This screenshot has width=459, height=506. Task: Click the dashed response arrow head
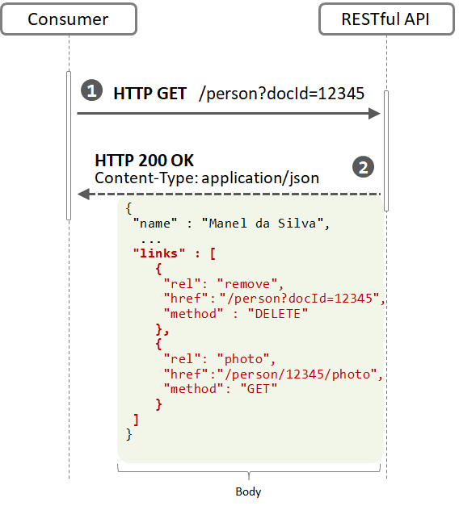click(84, 194)
